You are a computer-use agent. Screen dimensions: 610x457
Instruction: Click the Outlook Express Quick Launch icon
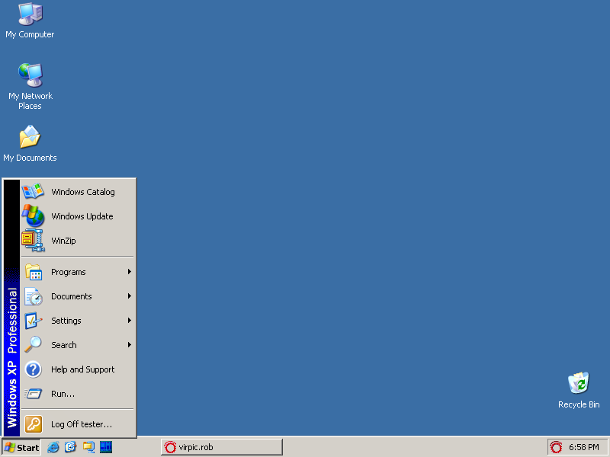point(71,447)
